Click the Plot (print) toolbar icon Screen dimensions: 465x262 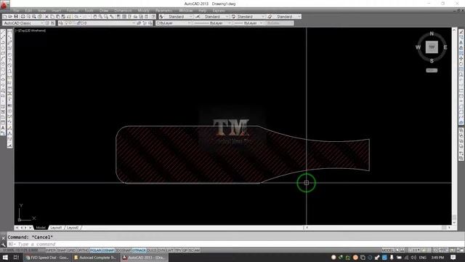(23, 17)
